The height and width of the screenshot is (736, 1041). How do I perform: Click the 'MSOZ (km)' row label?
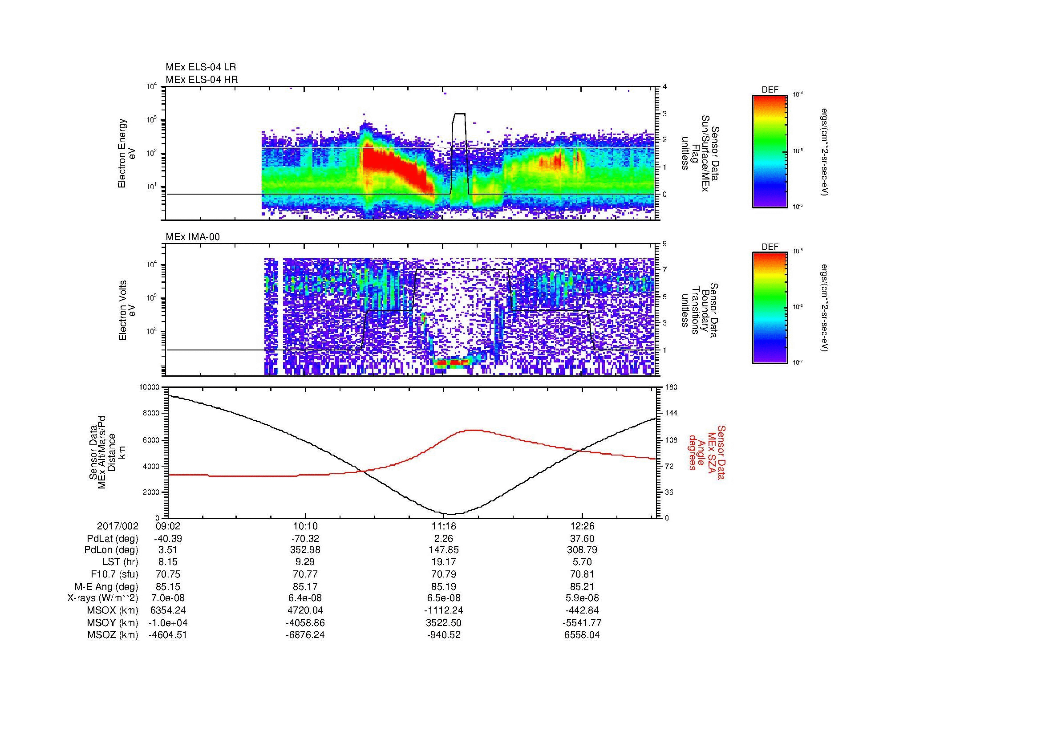tap(113, 635)
